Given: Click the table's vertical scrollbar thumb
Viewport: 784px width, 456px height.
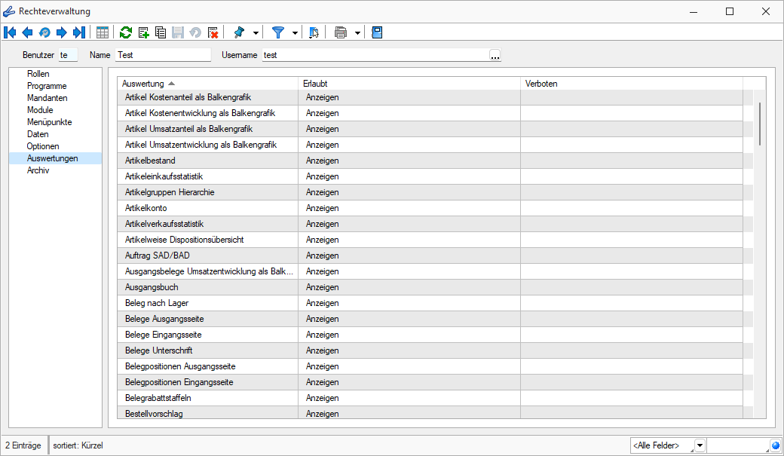Looking at the screenshot, I should (x=760, y=124).
